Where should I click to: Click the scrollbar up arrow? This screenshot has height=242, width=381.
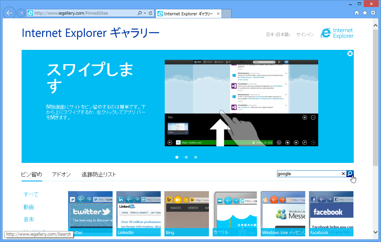click(x=375, y=25)
